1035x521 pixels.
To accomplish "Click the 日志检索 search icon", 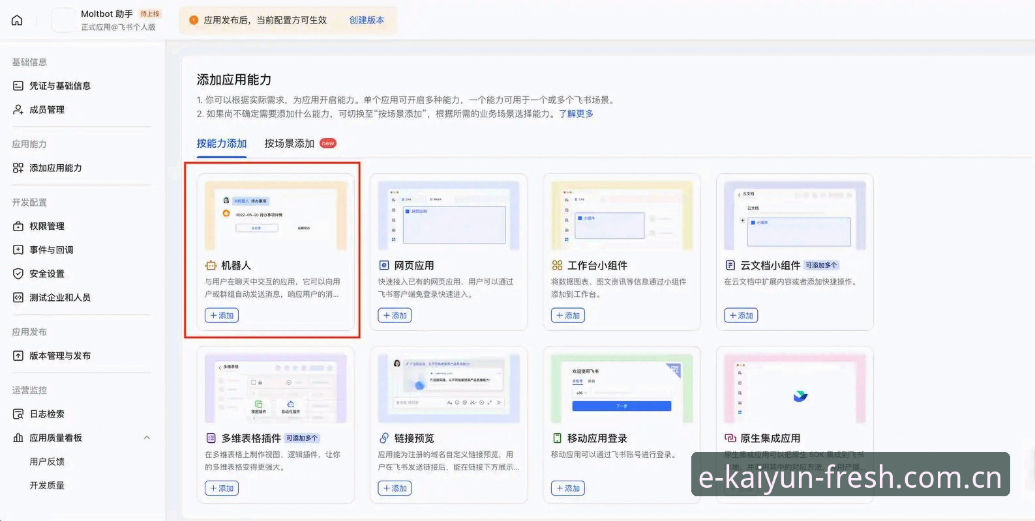I will (18, 414).
